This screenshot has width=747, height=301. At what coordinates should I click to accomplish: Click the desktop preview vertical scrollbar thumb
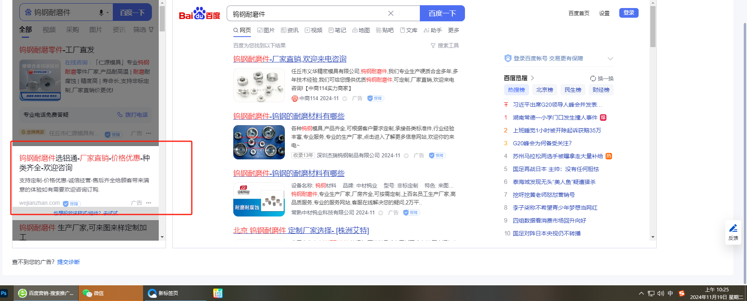click(x=653, y=27)
